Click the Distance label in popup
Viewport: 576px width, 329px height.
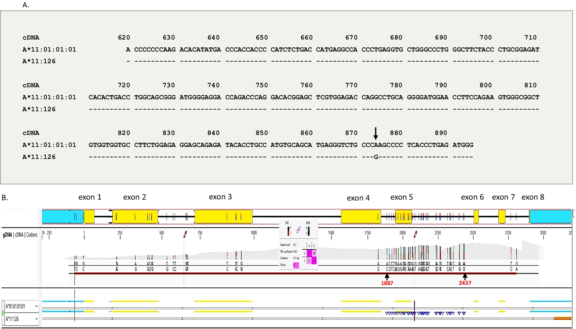pos(284,258)
